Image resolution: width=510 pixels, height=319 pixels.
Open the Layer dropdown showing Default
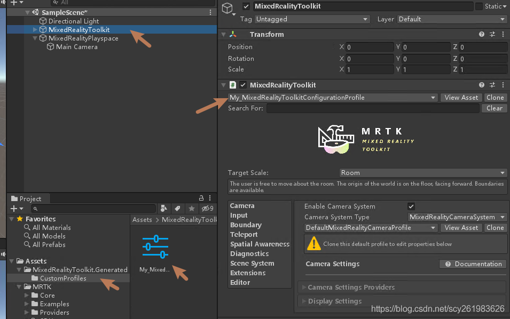tap(452, 19)
